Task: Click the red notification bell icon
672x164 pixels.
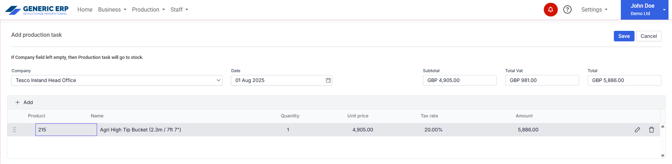Action: (x=550, y=9)
